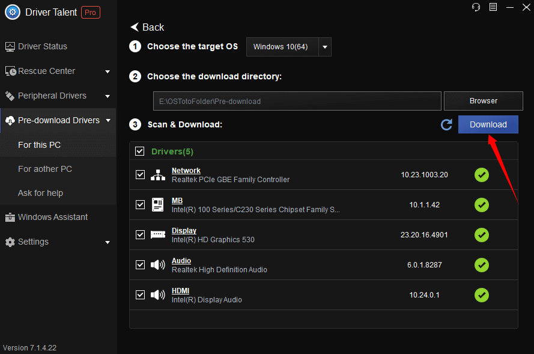Open the Network driver link
Image resolution: width=534 pixels, height=354 pixels.
pyautogui.click(x=186, y=170)
